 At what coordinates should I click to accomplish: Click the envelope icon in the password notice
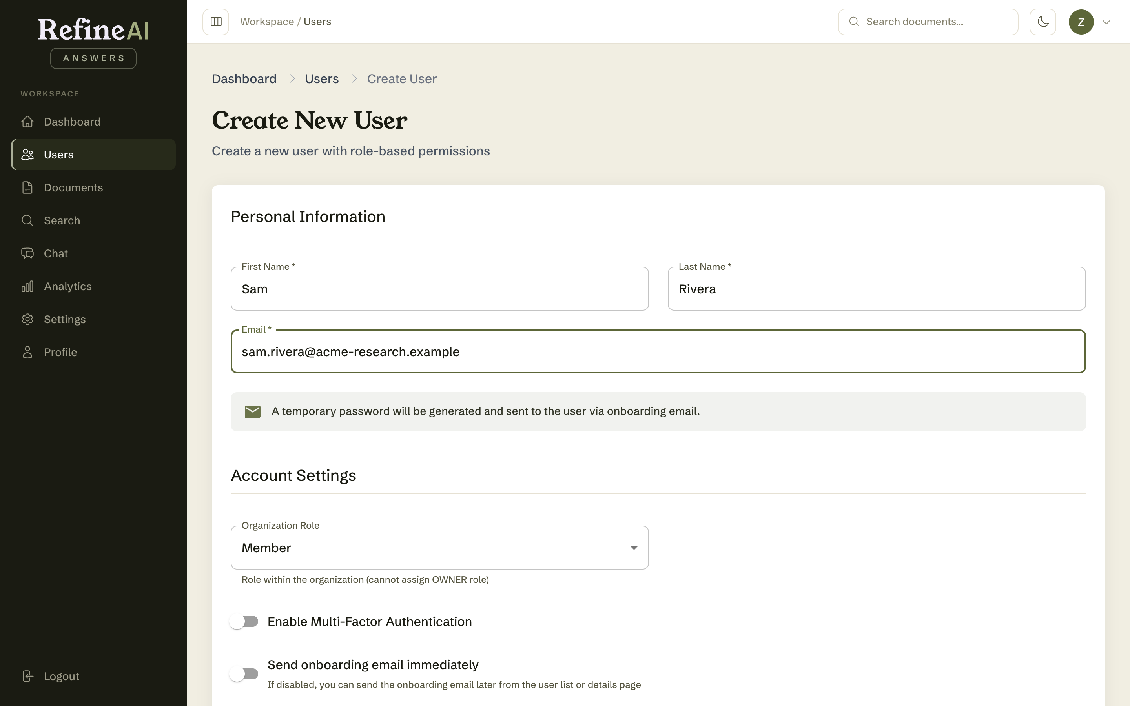click(x=253, y=412)
